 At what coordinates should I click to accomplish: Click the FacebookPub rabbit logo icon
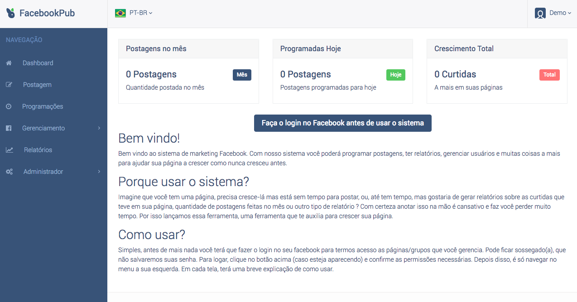click(x=10, y=13)
